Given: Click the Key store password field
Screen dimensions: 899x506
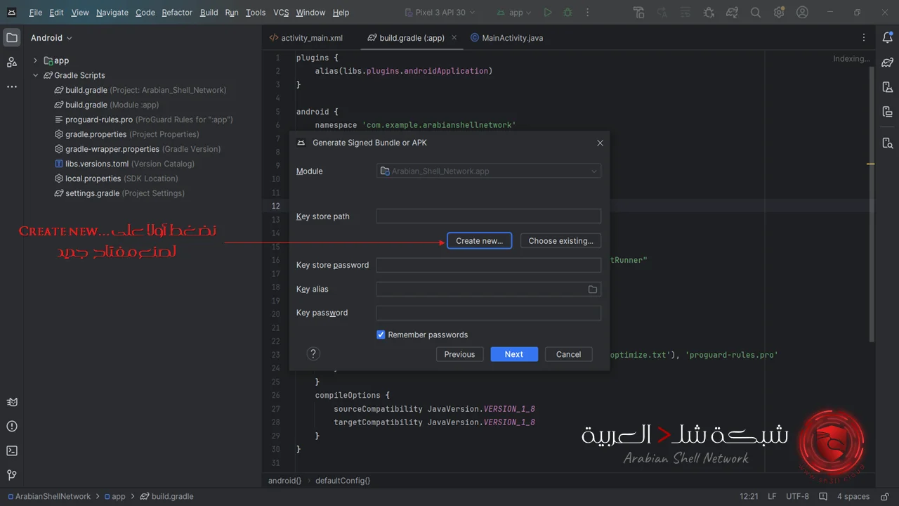Looking at the screenshot, I should coord(489,265).
